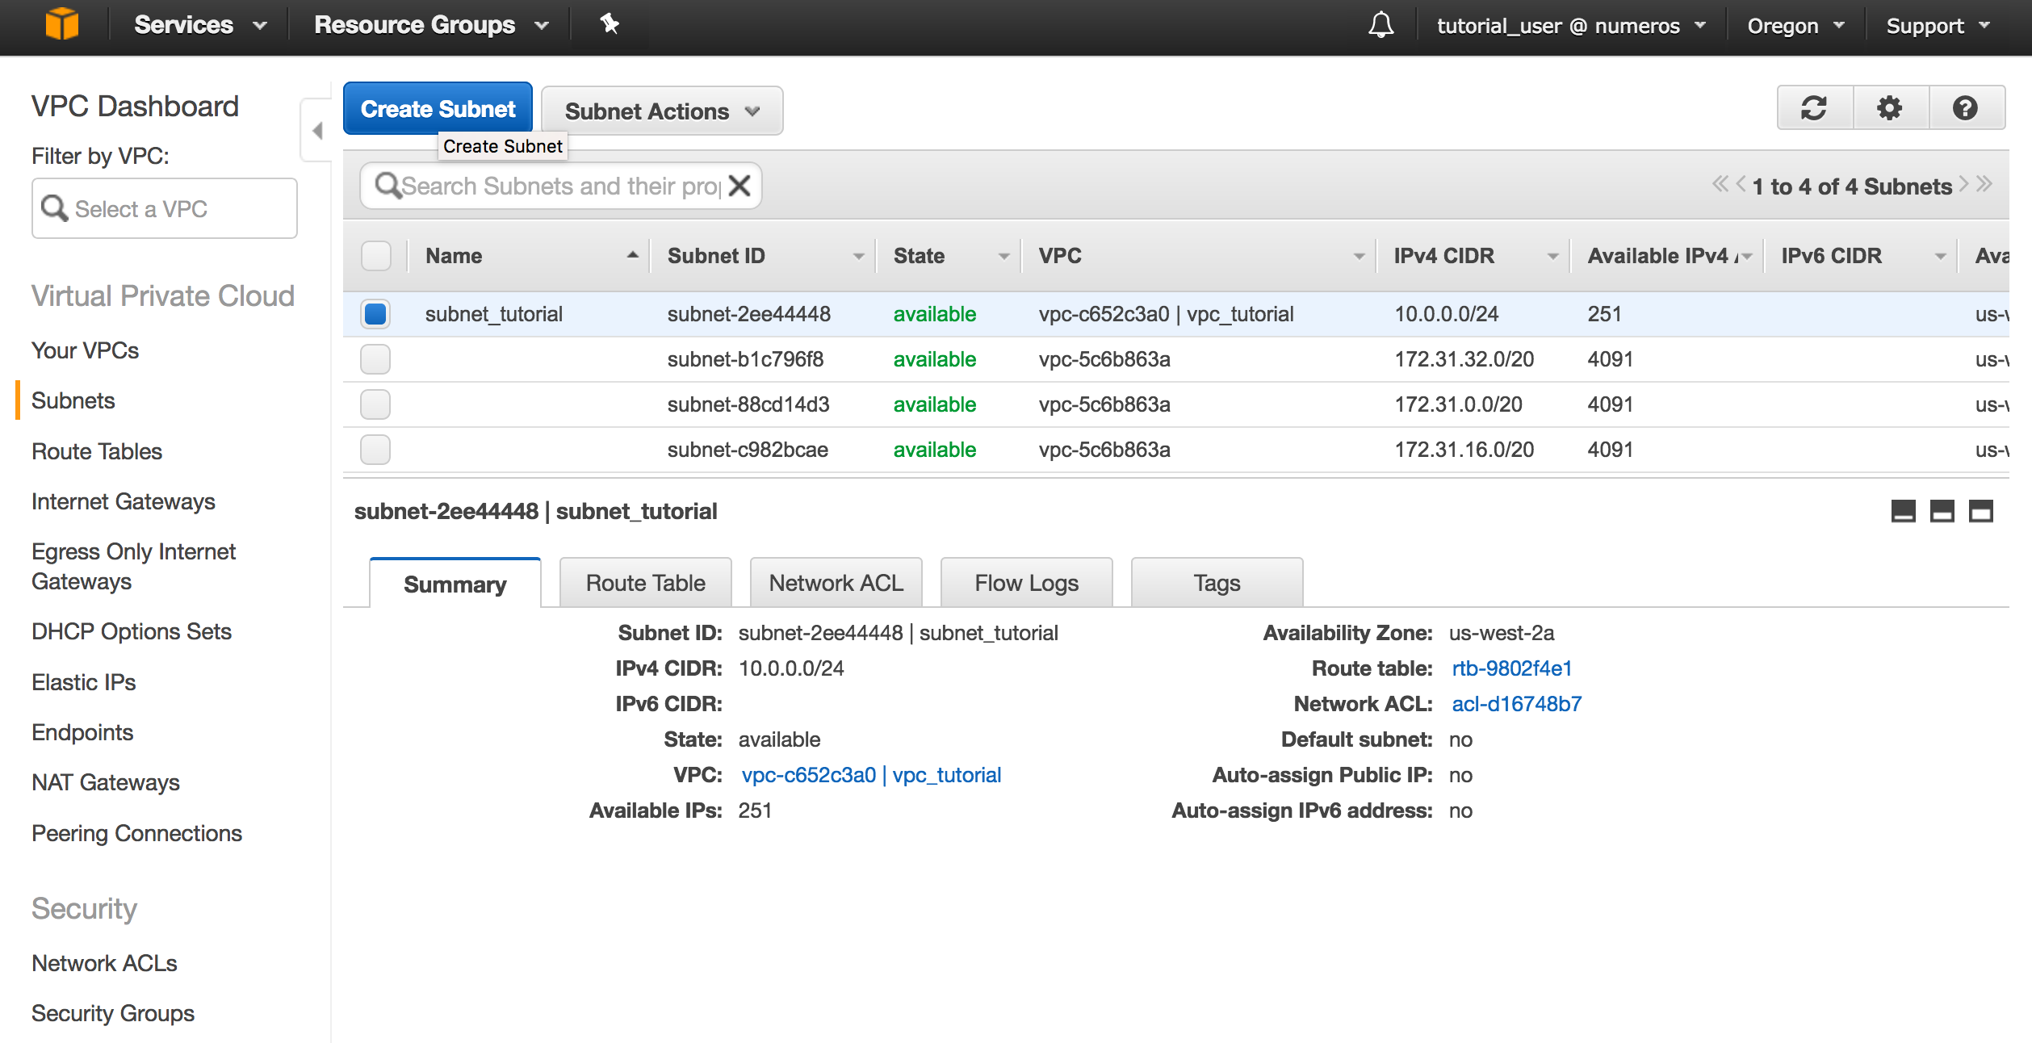Set the details pane to half height

pyautogui.click(x=1942, y=511)
